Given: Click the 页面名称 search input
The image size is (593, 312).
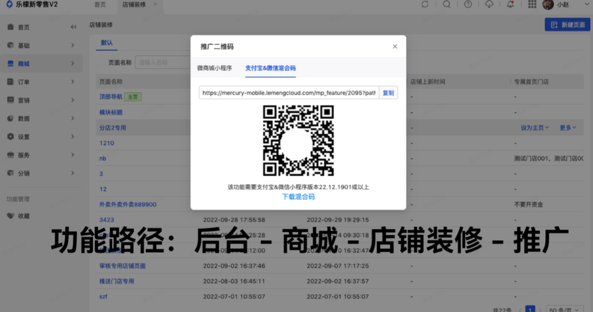Looking at the screenshot, I should [163, 63].
